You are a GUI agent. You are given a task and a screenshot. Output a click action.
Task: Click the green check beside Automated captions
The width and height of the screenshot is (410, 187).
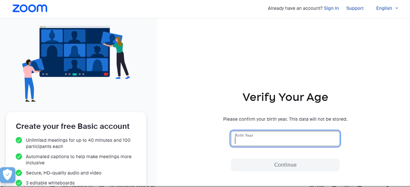pos(19,157)
